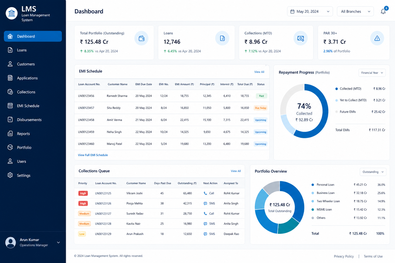Click the Two Wheeler Loan legend label

[328, 201]
